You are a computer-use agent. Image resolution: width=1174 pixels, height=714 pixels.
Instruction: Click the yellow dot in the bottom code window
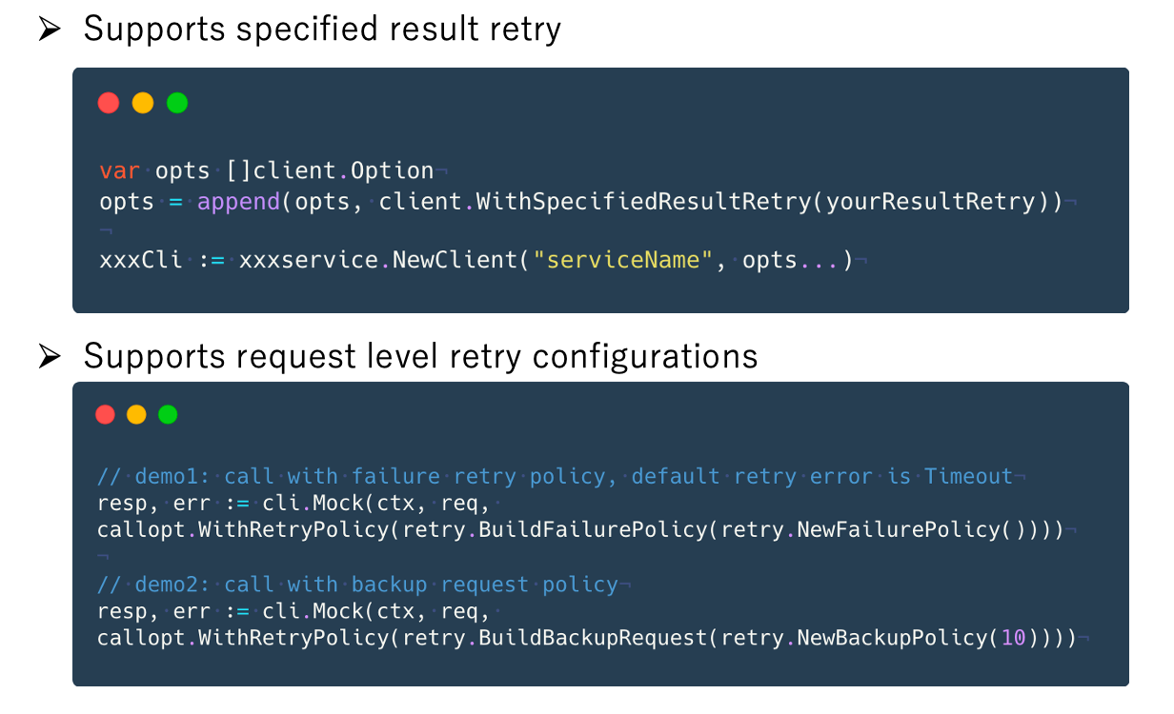coord(137,414)
